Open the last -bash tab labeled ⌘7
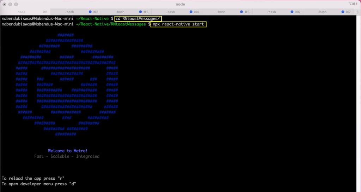This screenshot has width=361, height=192. [322, 12]
